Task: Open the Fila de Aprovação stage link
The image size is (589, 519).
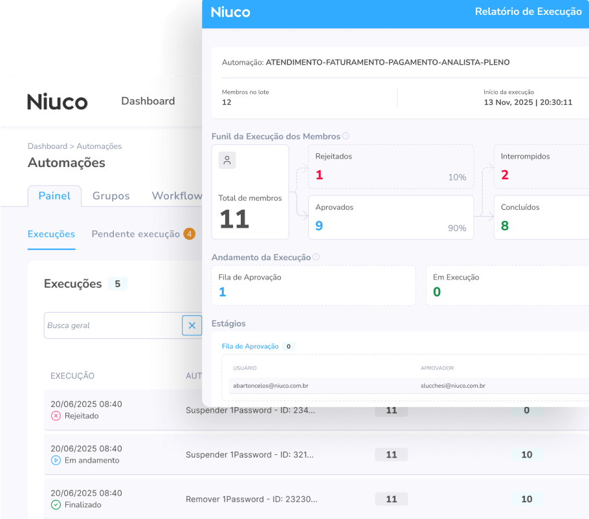Action: [250, 346]
